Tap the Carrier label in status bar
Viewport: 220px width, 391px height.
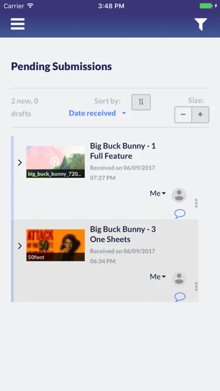(14, 6)
